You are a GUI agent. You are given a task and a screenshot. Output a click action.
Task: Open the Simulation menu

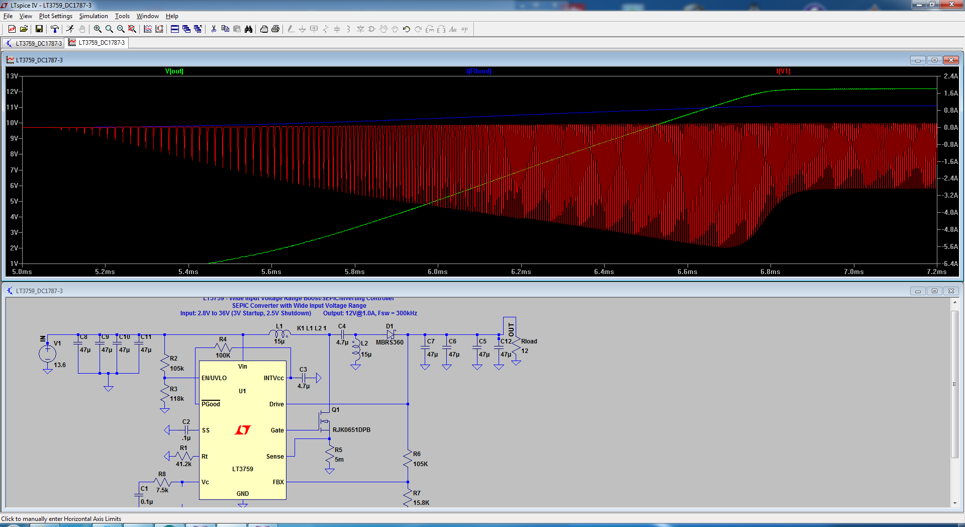click(93, 16)
